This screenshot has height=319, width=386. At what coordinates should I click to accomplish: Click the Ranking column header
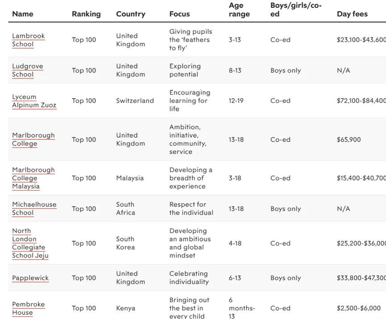[86, 14]
